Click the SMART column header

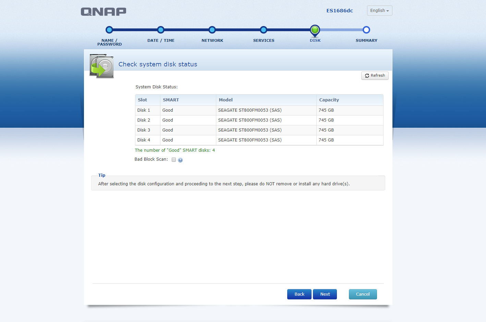coord(171,100)
